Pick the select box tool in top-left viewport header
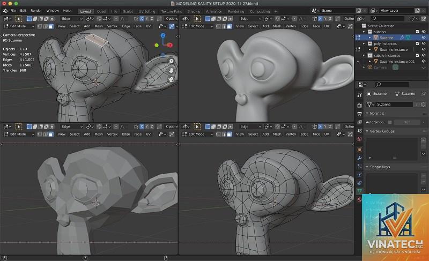Image resolution: width=429 pixels, height=261 pixels. pos(19,19)
